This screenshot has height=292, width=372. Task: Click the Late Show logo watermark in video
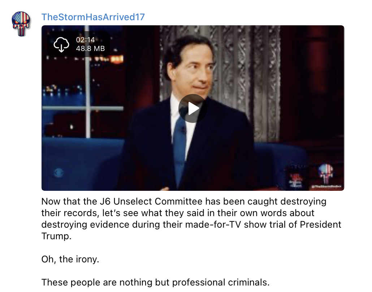coord(295,180)
